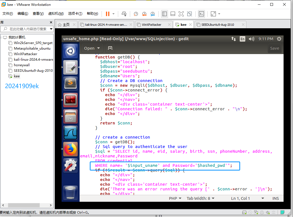Change Tab Width: 8 setting
The image size is (293, 217).
pyautogui.click(x=200, y=198)
